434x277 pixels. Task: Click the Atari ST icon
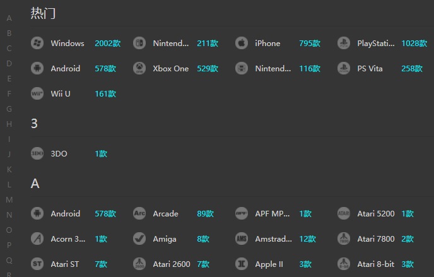[37, 264]
